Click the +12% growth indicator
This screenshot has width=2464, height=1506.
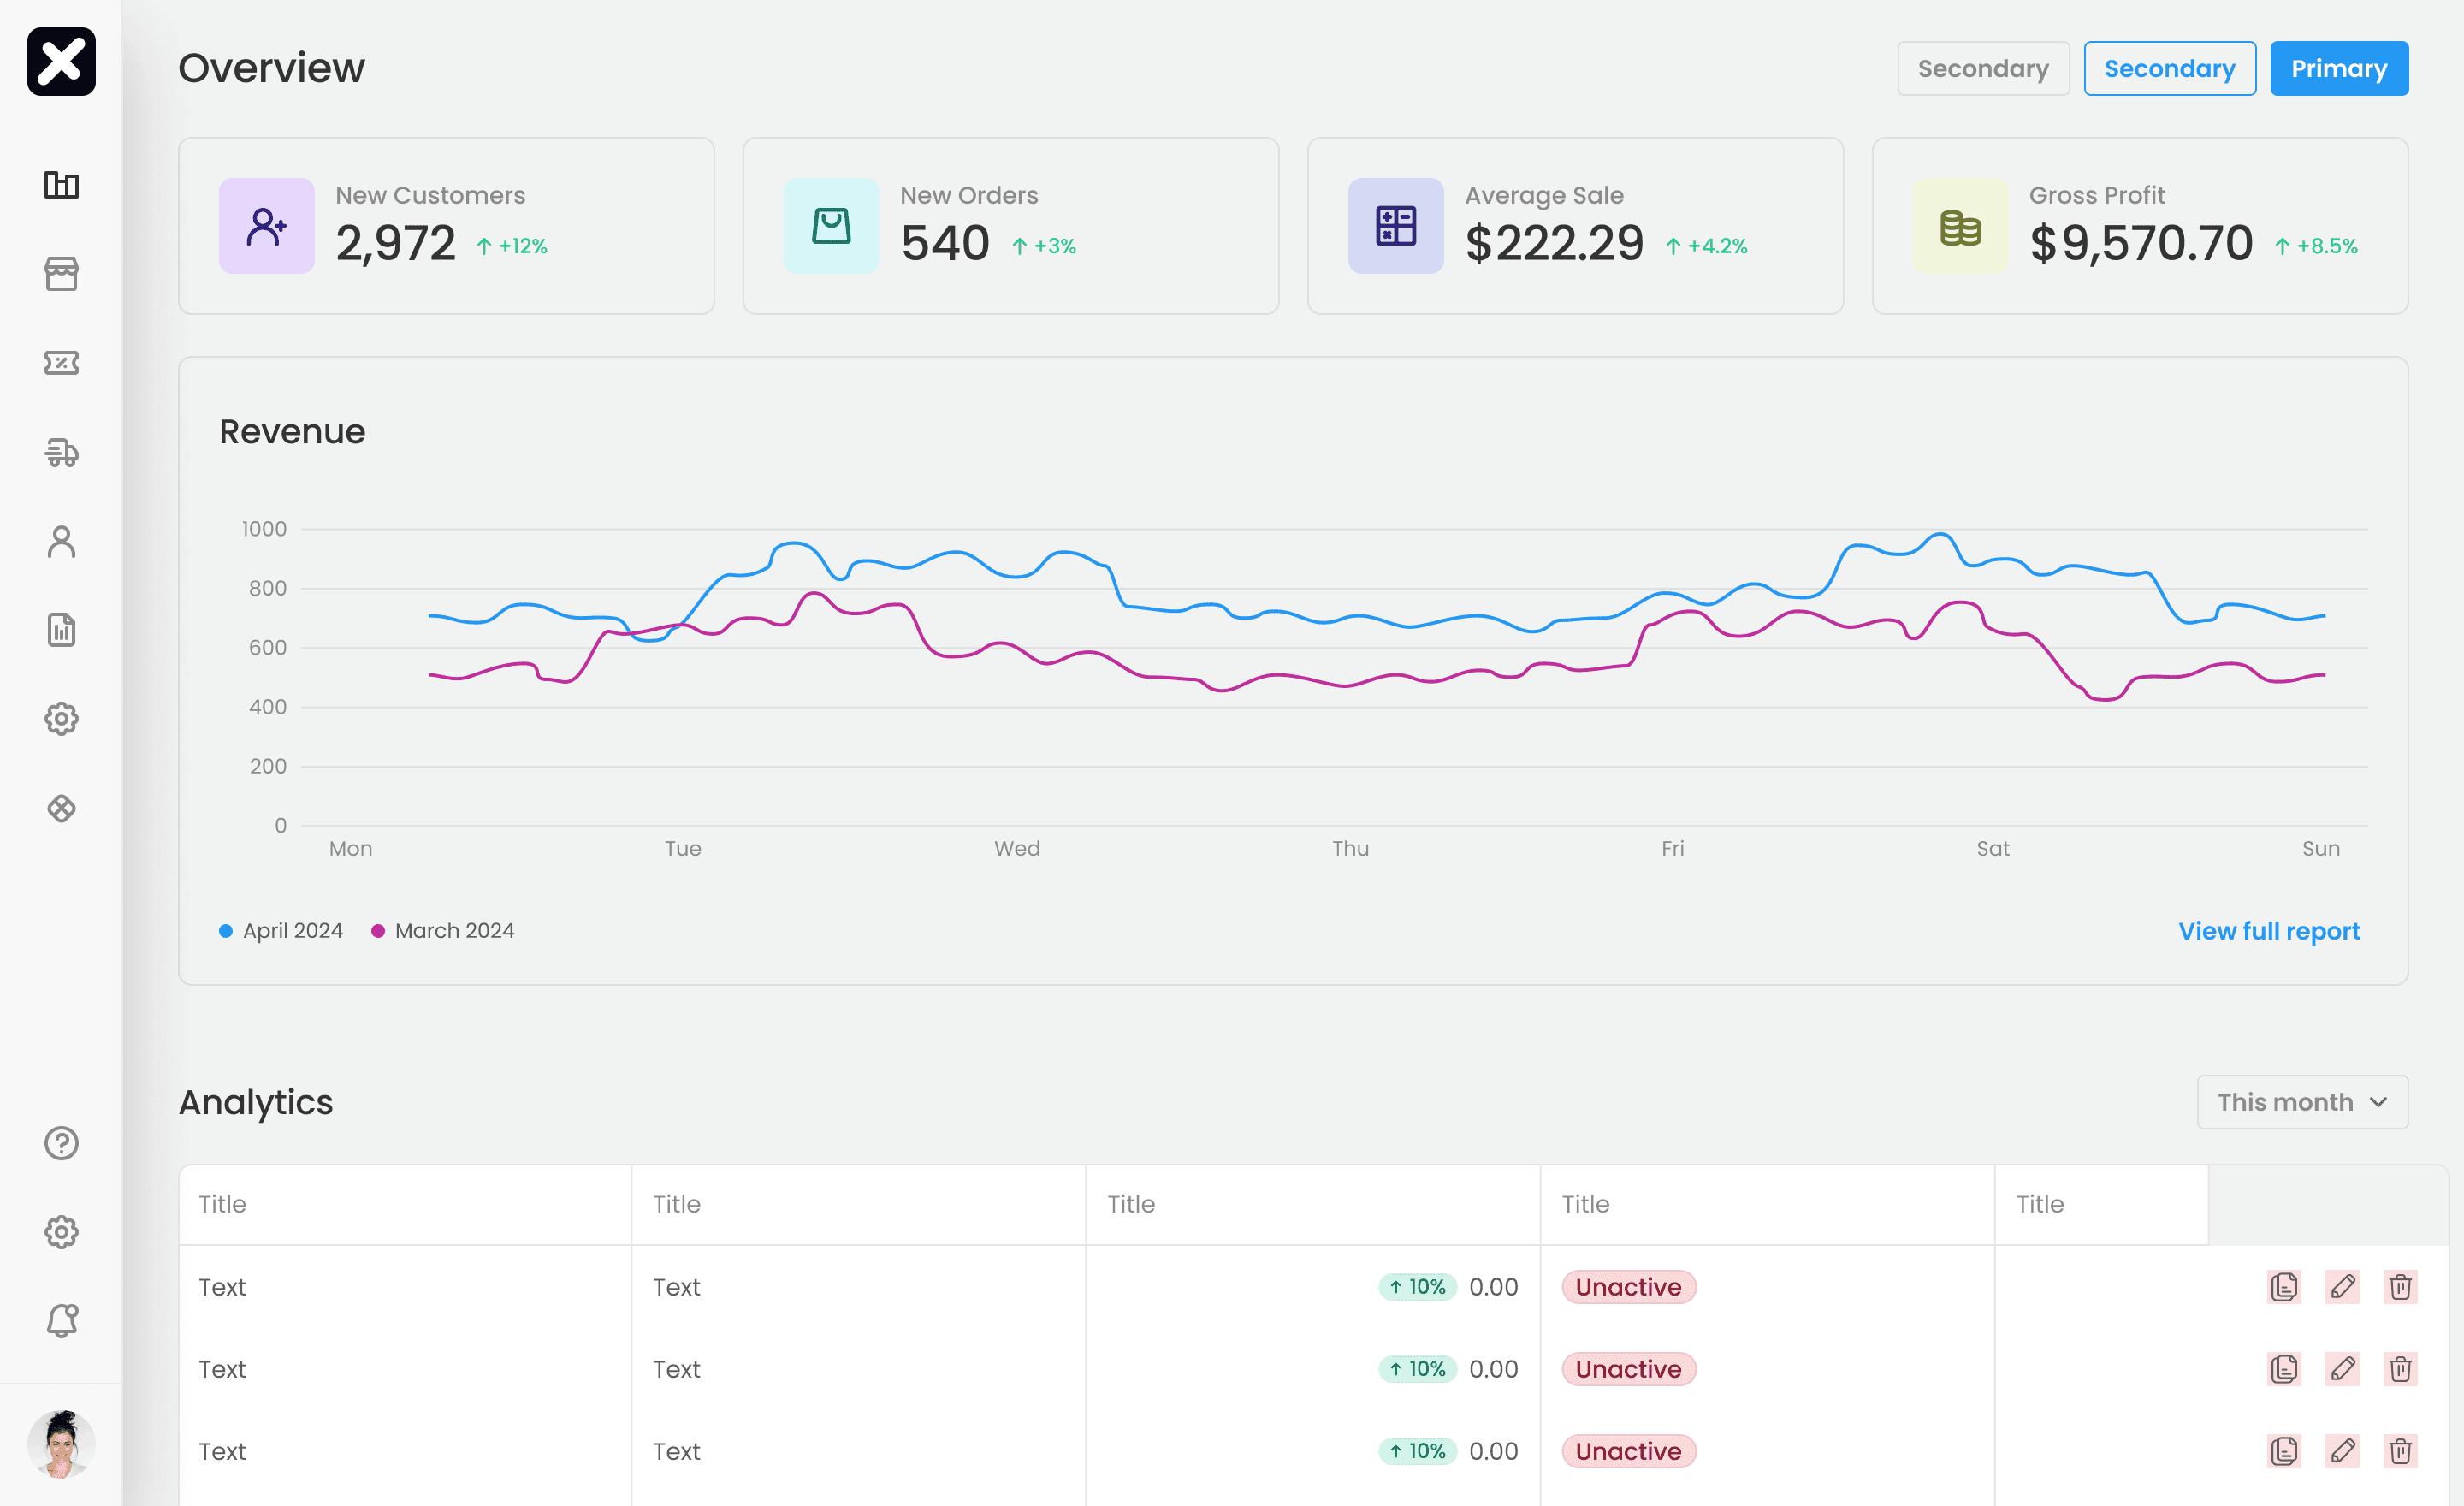512,246
